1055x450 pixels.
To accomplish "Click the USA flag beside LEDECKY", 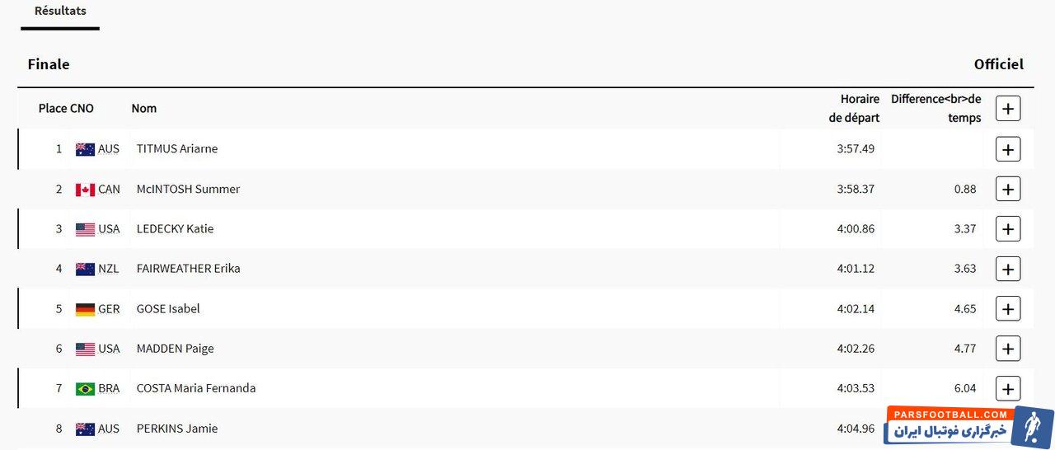I will (x=85, y=229).
